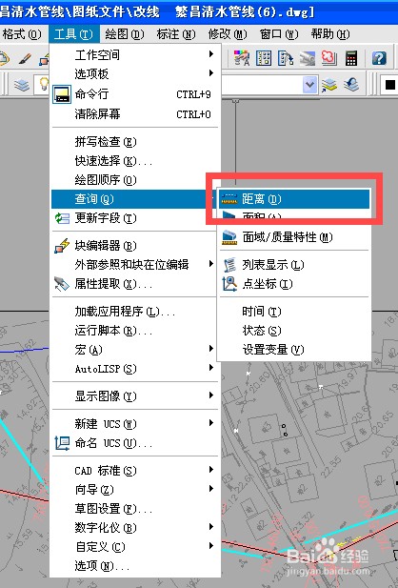Open the 绘图(D) menu

[x=125, y=34]
